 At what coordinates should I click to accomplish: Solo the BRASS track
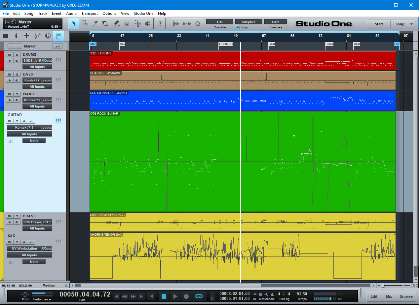[x=17, y=216]
